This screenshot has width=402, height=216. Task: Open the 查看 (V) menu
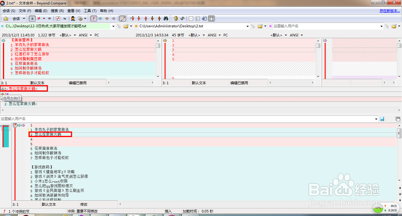pyautogui.click(x=74, y=11)
